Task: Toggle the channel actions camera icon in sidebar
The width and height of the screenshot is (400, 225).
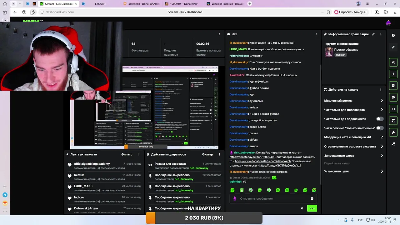Action: pyautogui.click(x=393, y=121)
